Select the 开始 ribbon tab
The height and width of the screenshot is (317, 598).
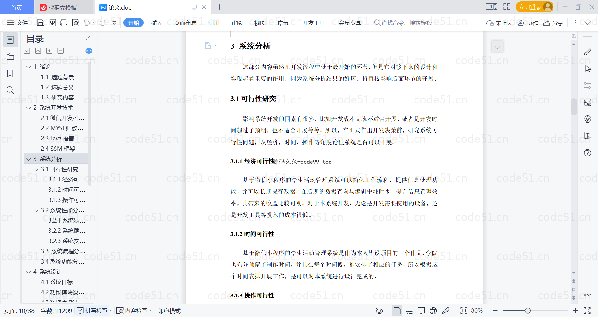pyautogui.click(x=133, y=23)
